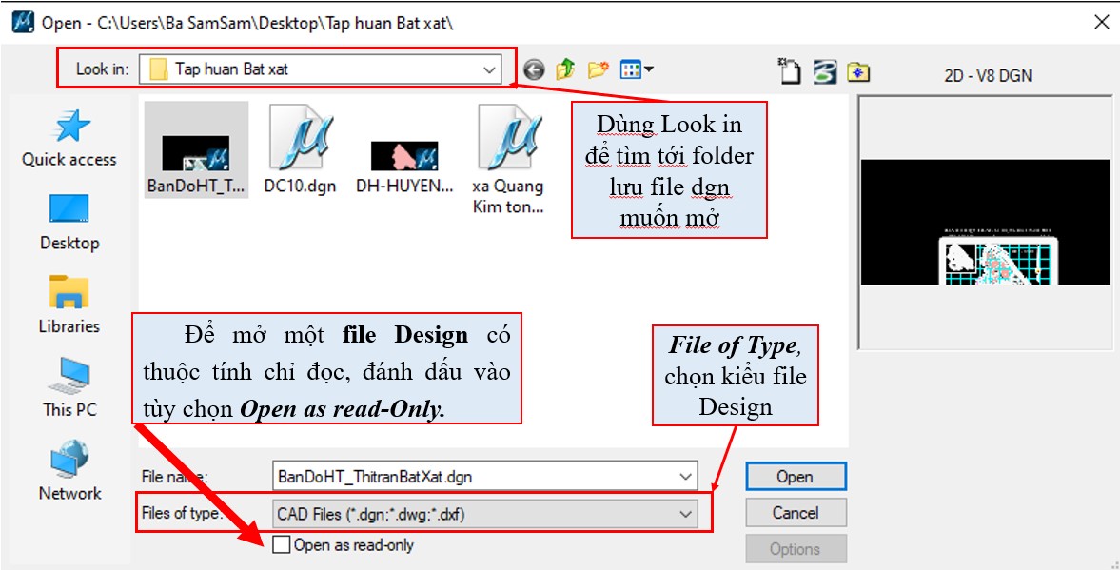Click the Bentley V8 DGN icon
1120x570 pixels.
pos(822,69)
